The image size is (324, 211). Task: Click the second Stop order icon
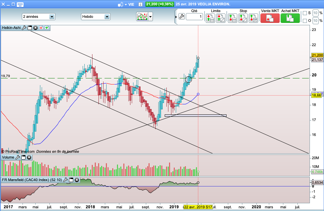coord(243,18)
